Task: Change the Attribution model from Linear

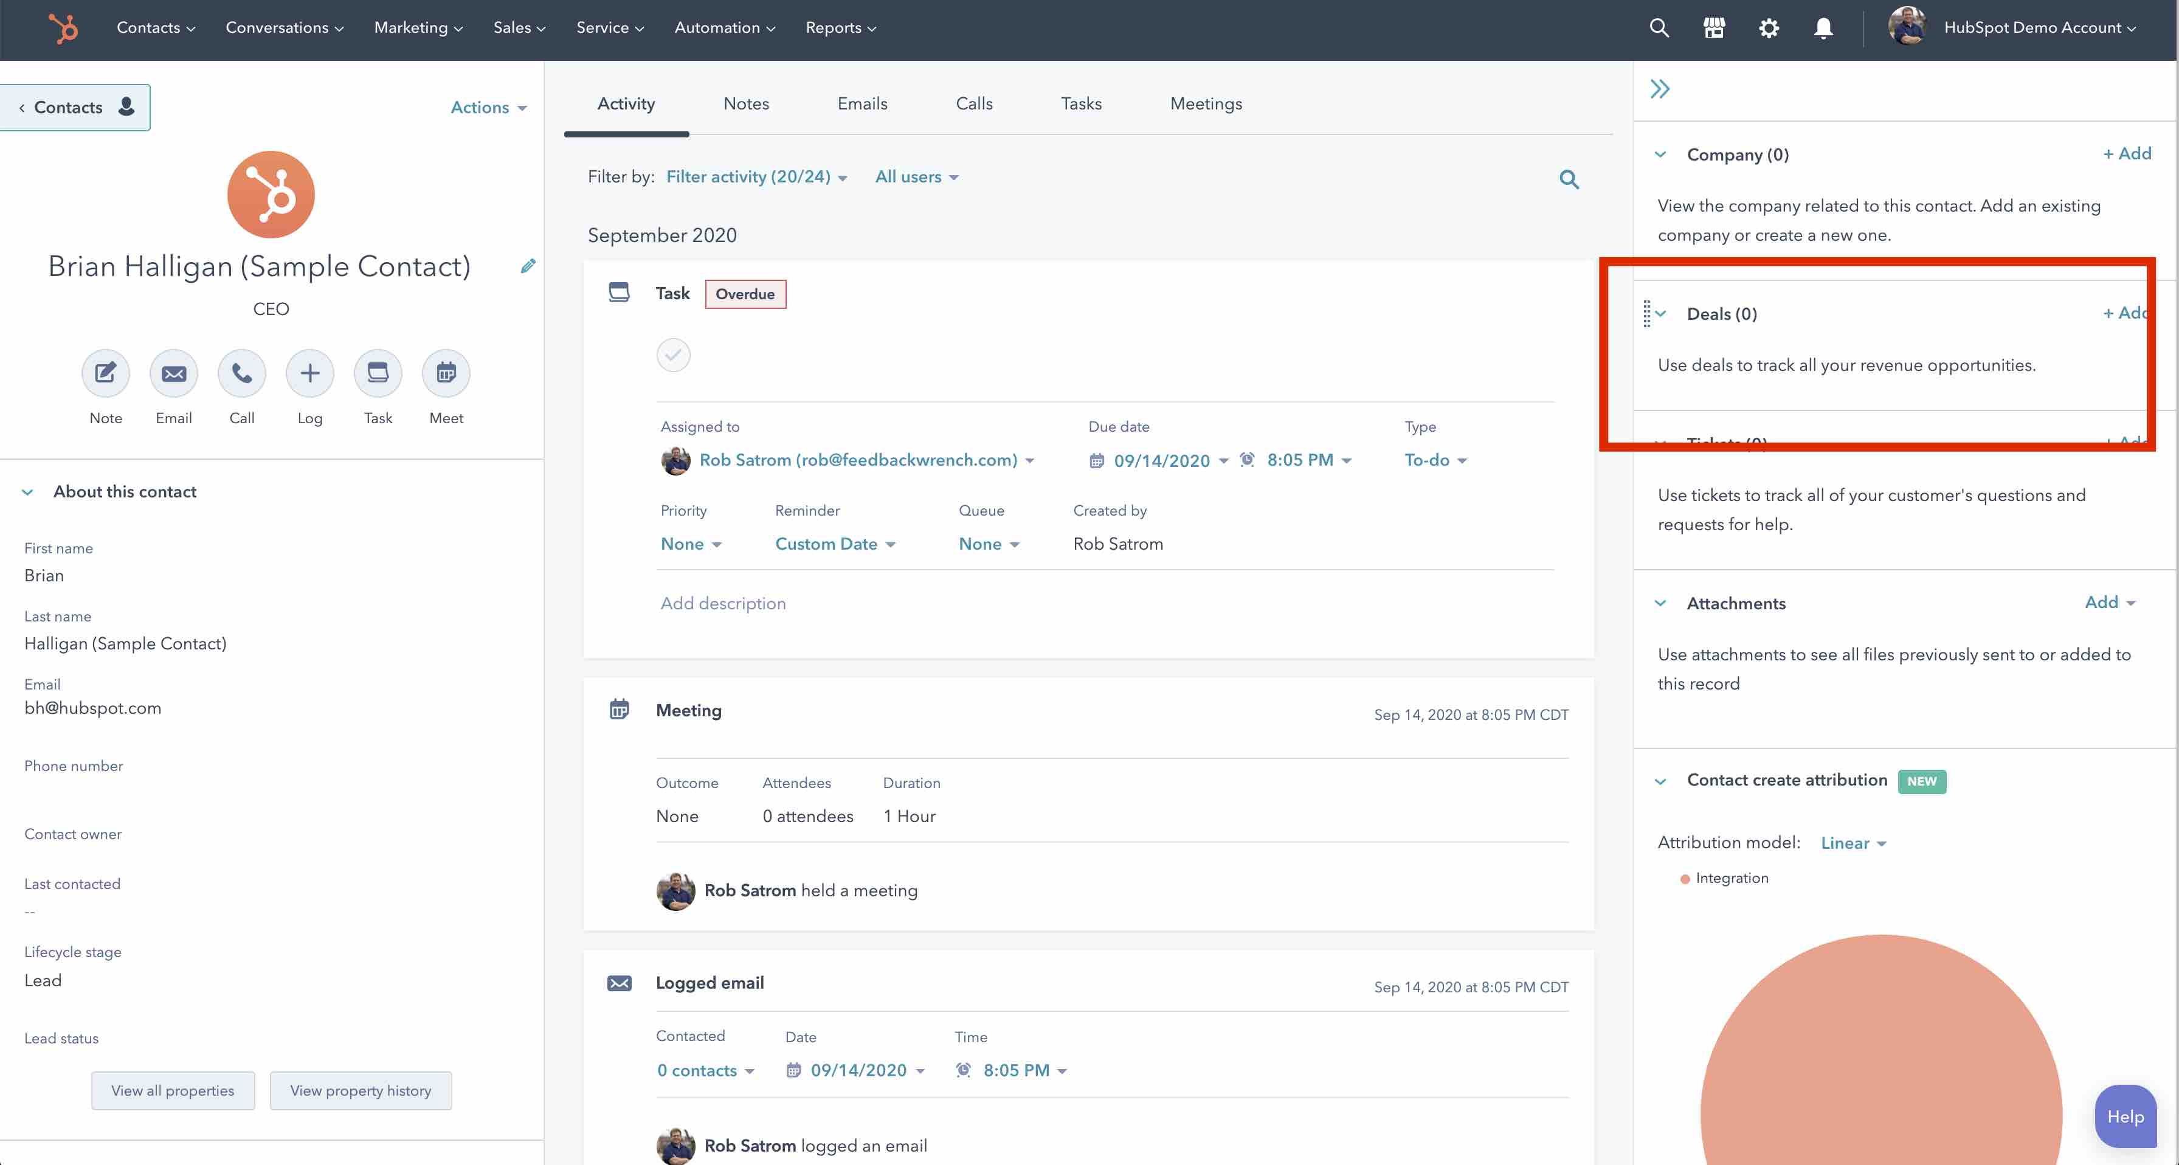Action: 1853,843
